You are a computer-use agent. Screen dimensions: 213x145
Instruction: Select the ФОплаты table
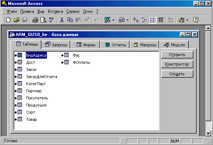tap(81, 62)
